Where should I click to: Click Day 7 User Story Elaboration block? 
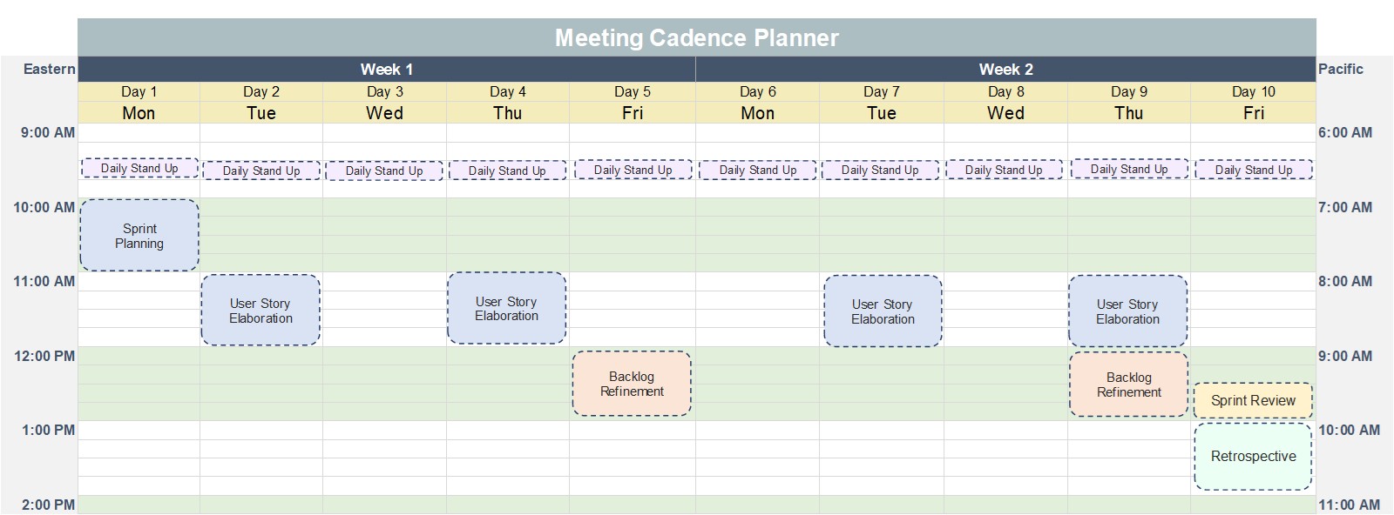click(x=883, y=311)
